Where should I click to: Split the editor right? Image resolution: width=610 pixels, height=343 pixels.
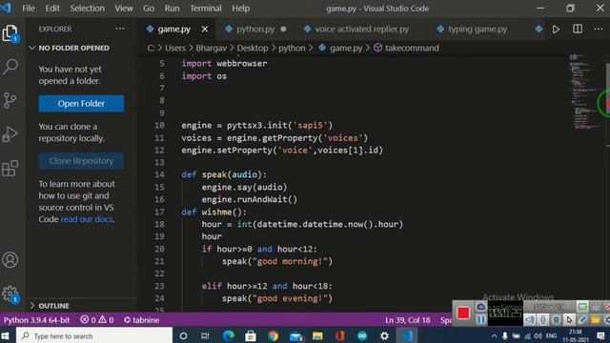coord(578,30)
